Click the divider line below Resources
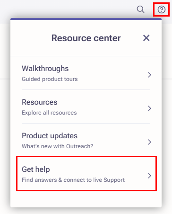Image resolution: width=172 pixels, height=214 pixels. pyautogui.click(x=86, y=123)
